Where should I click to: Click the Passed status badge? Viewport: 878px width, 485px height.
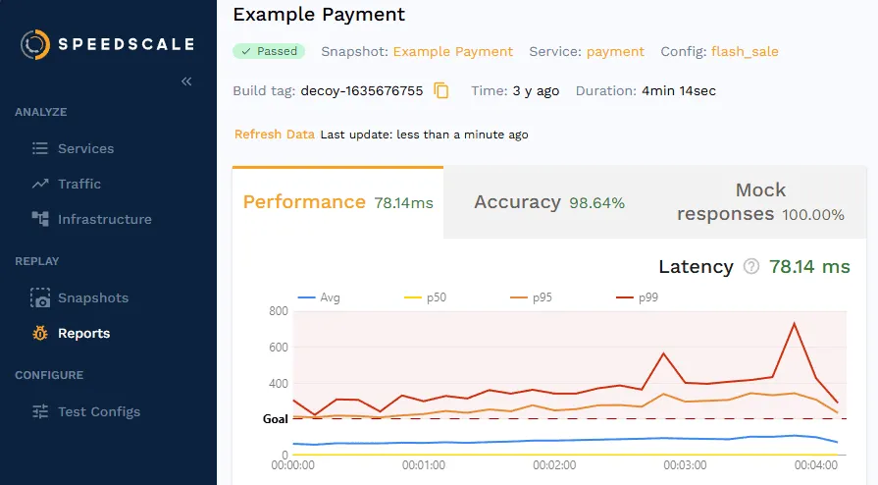click(269, 51)
